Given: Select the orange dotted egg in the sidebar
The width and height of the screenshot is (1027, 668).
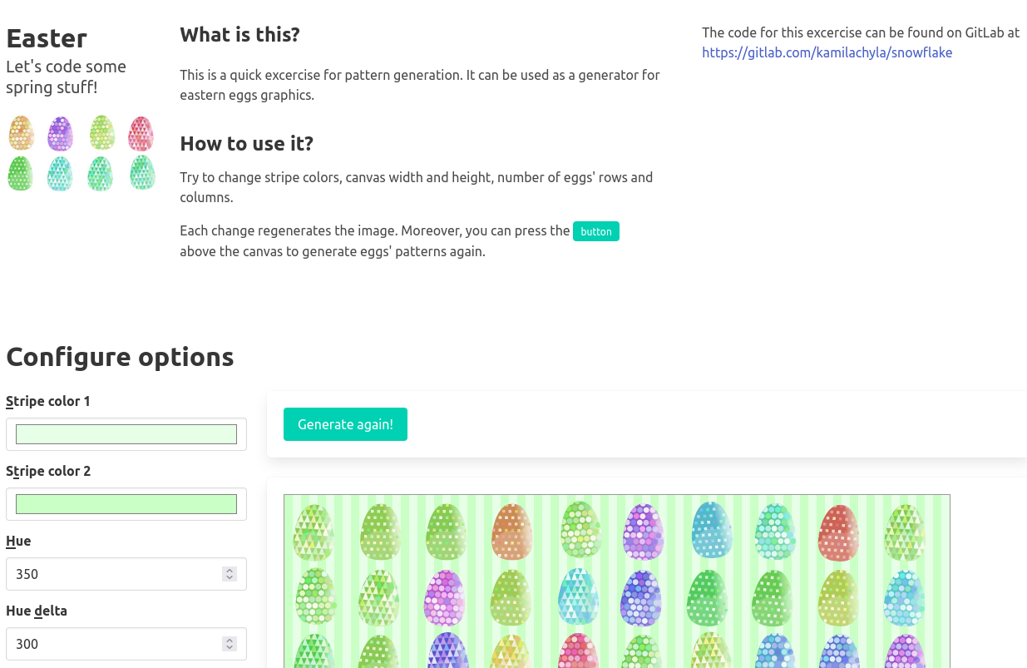Looking at the screenshot, I should click(x=20, y=134).
